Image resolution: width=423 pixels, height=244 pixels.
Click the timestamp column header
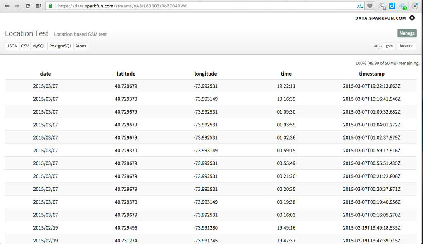[371, 74]
